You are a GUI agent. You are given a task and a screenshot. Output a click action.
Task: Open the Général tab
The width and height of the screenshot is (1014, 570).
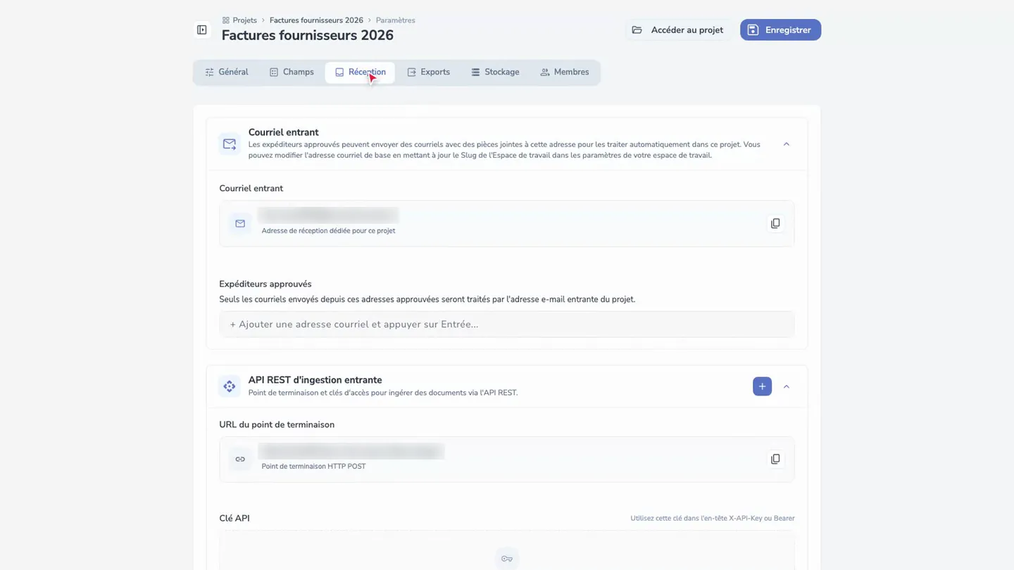pyautogui.click(x=227, y=72)
